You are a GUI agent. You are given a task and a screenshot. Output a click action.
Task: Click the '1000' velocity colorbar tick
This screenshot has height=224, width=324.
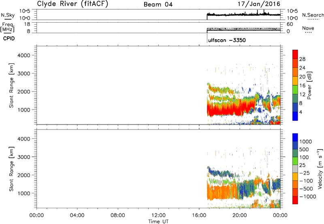306,142
